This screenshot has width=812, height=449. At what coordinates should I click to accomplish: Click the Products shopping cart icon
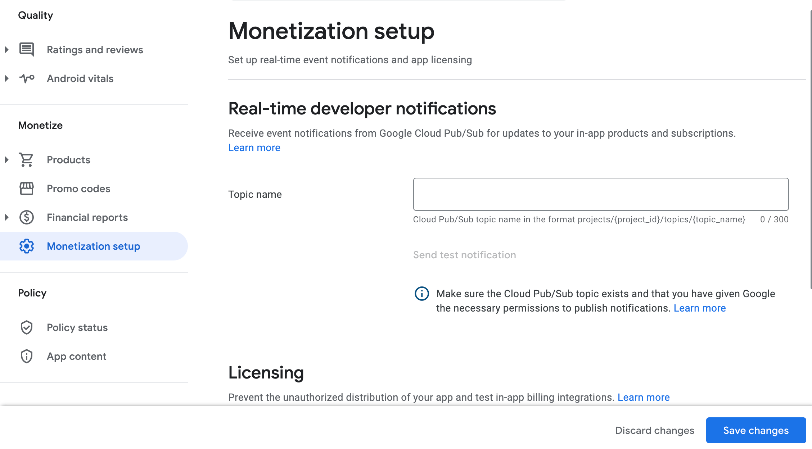pos(27,160)
